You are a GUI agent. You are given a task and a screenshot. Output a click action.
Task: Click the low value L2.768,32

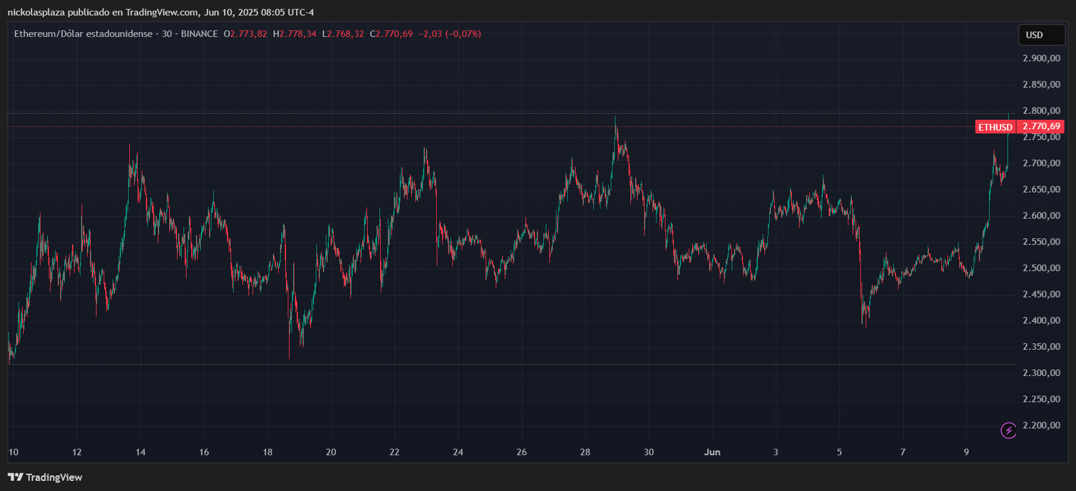pos(343,34)
